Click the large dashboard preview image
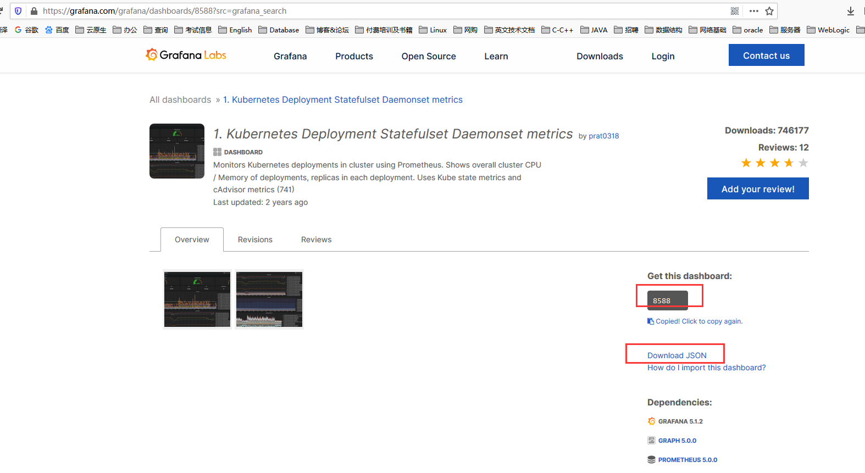865x473 pixels. [177, 151]
